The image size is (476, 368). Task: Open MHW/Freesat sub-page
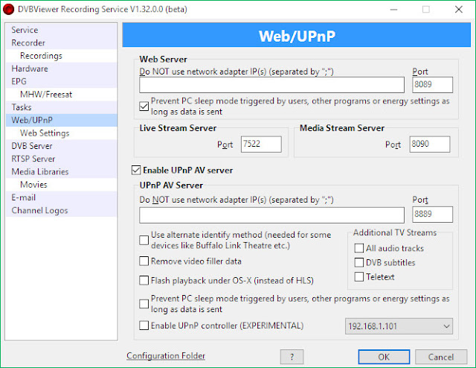point(61,95)
